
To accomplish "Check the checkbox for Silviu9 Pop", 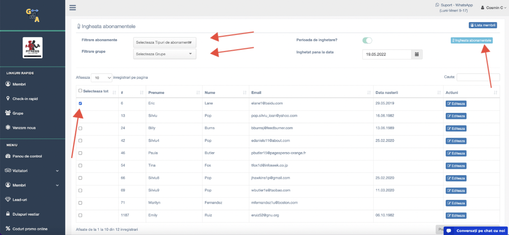I will point(80,190).
